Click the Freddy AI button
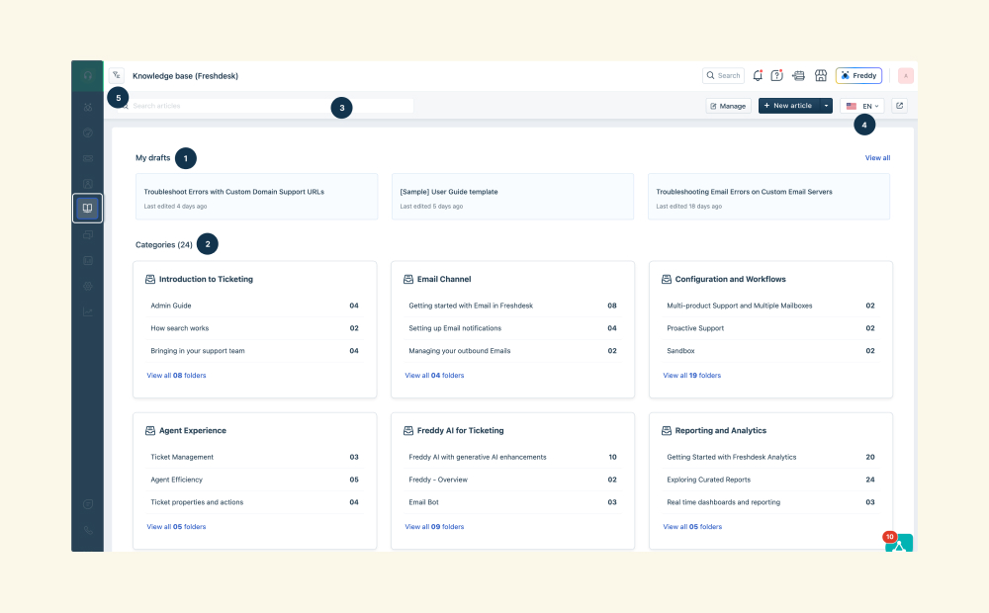 [x=858, y=76]
